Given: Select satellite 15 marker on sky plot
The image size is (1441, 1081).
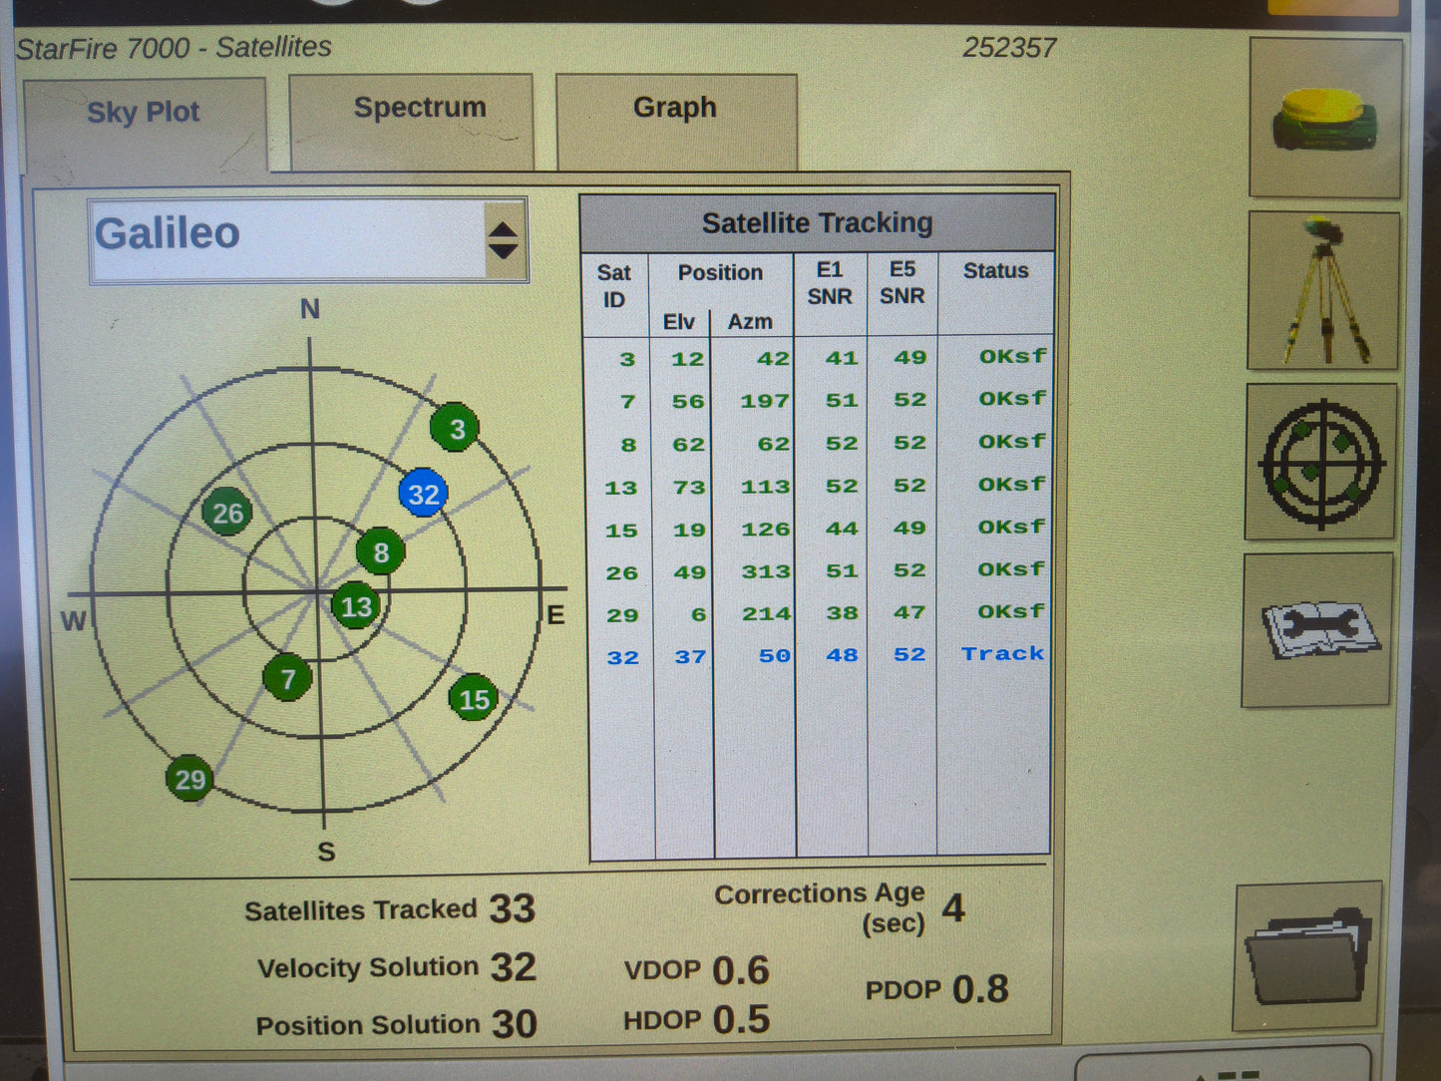Looking at the screenshot, I should [x=474, y=699].
